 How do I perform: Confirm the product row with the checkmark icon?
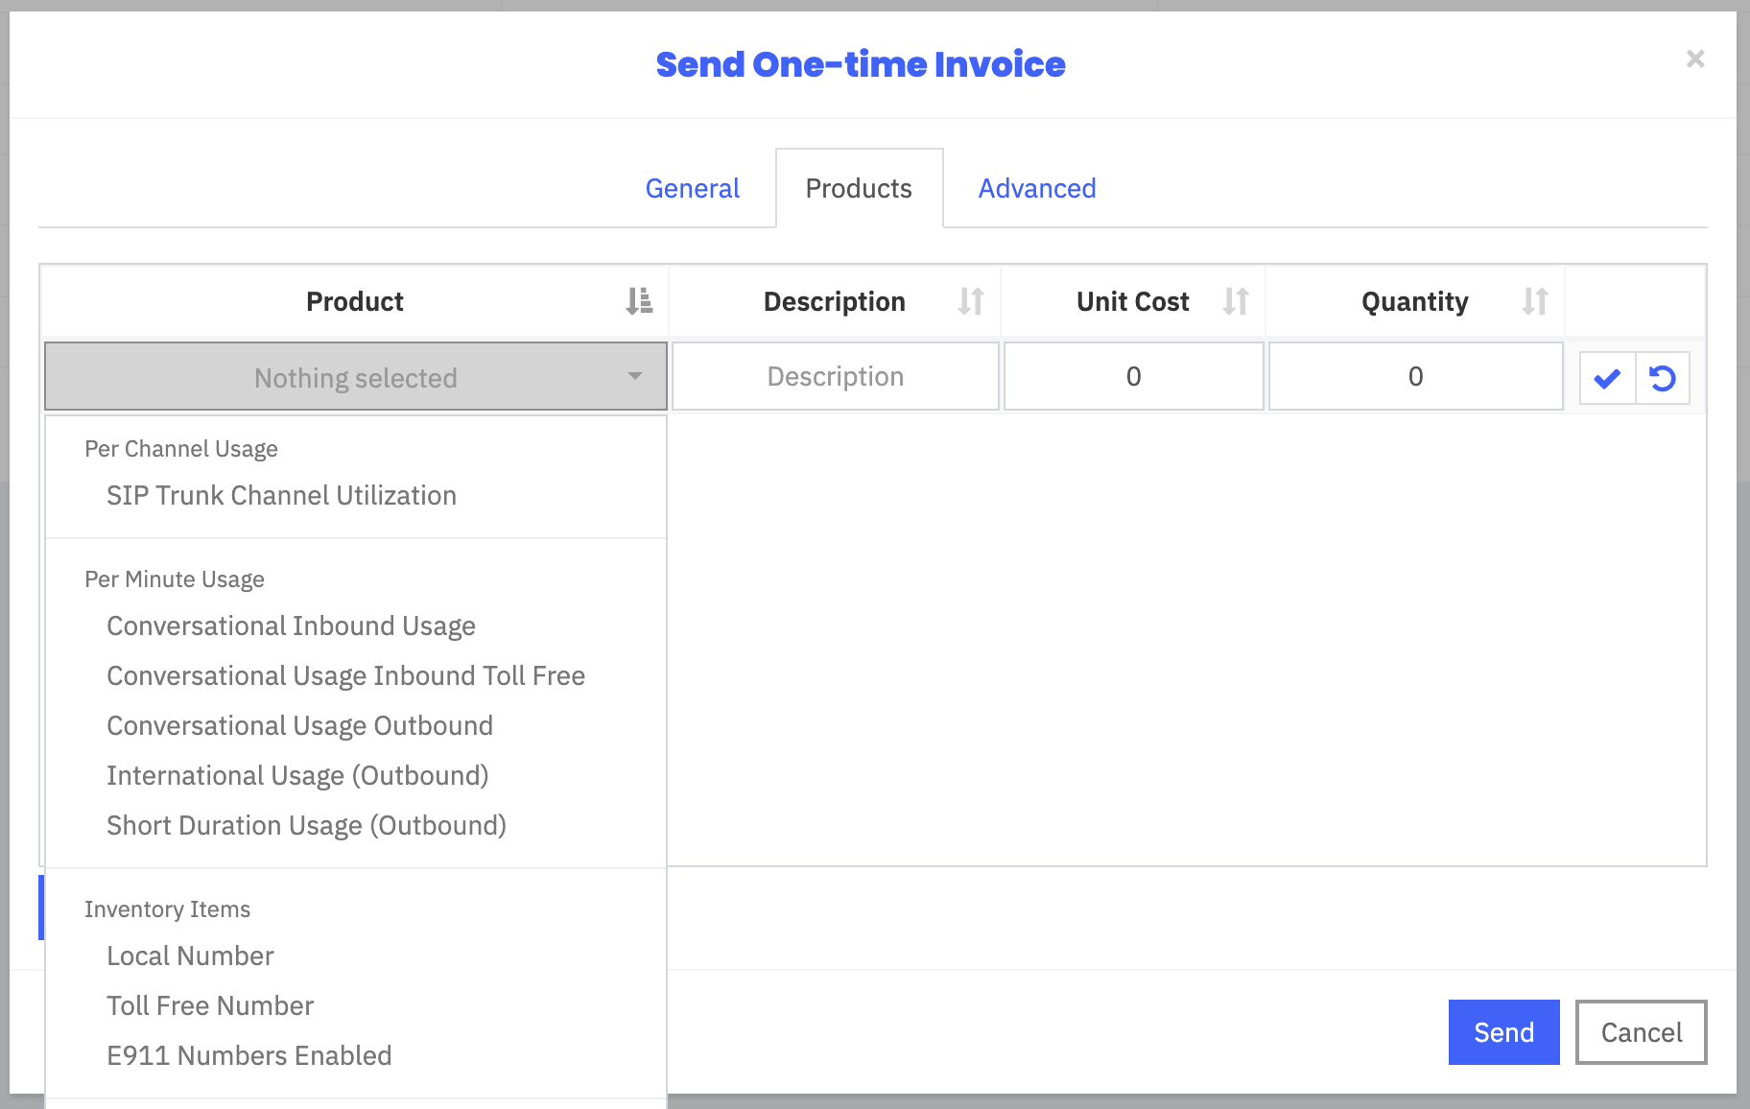click(1607, 378)
